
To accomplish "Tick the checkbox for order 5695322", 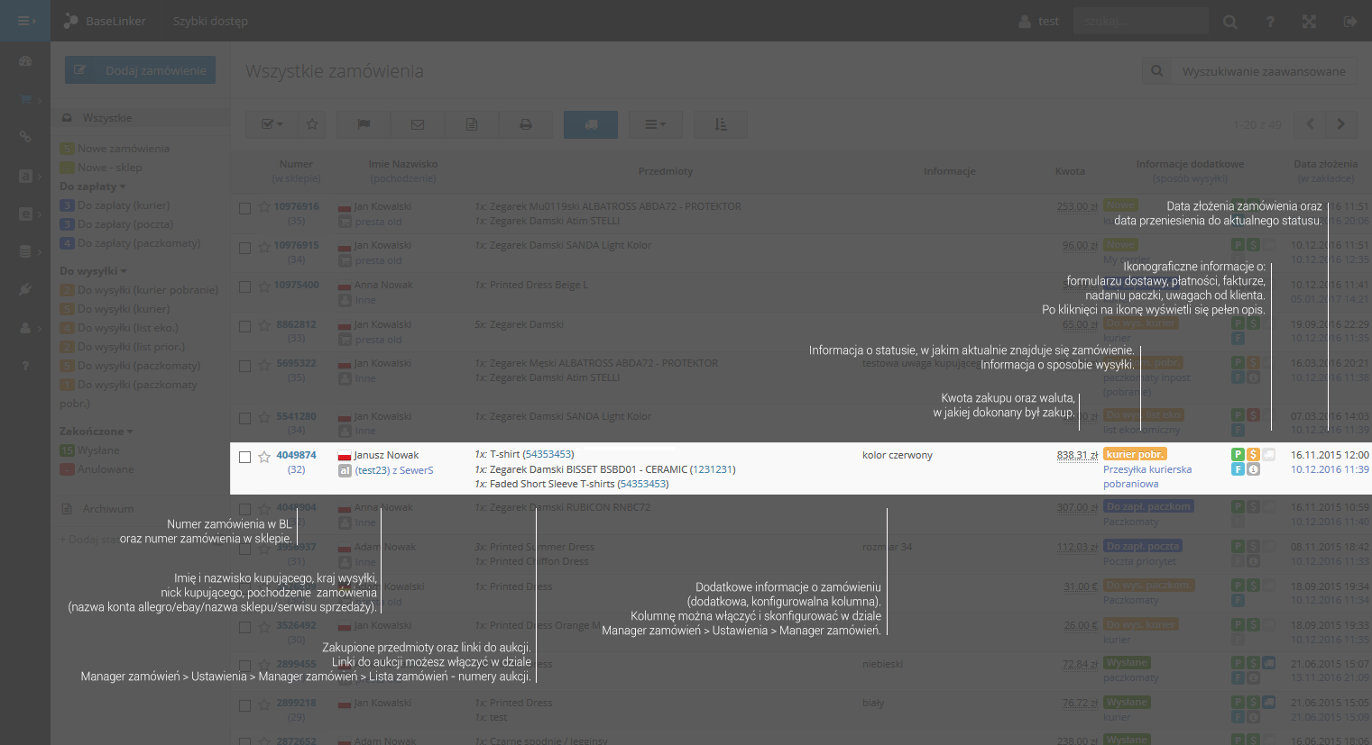I will [244, 366].
